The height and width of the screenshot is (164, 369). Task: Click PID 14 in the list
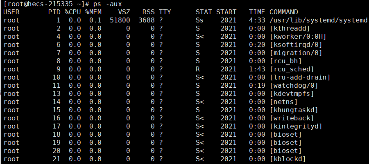pyautogui.click(x=56, y=102)
